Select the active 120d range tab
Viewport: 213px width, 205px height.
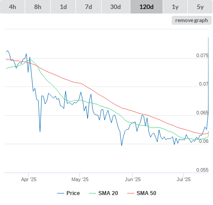click(146, 7)
